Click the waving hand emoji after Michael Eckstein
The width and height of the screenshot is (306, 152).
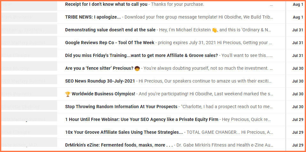pos(214,30)
